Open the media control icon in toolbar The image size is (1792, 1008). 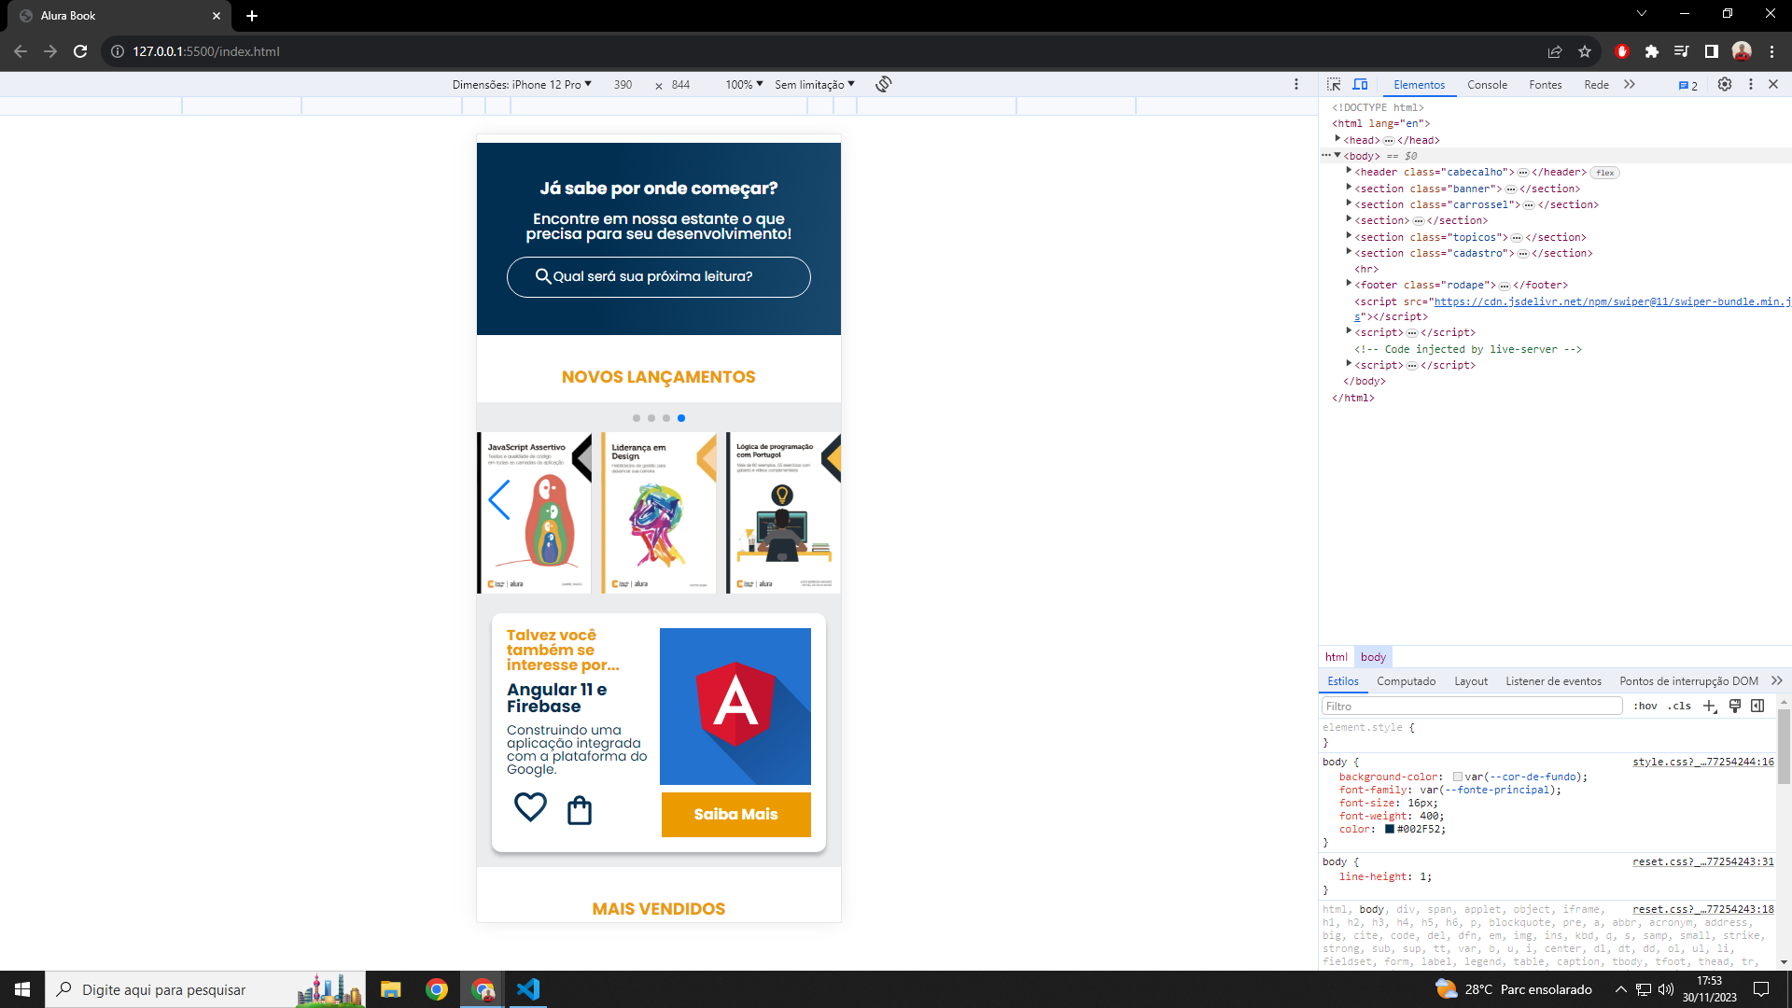coord(1682,51)
